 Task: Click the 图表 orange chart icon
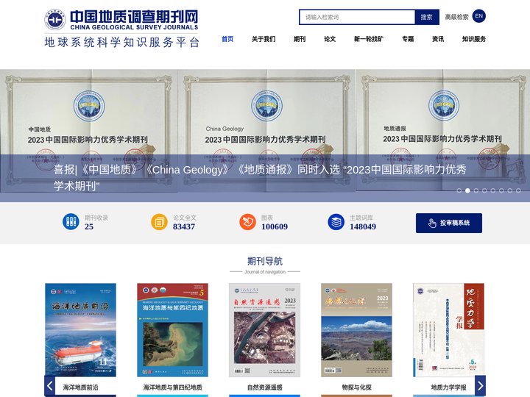[x=247, y=222]
